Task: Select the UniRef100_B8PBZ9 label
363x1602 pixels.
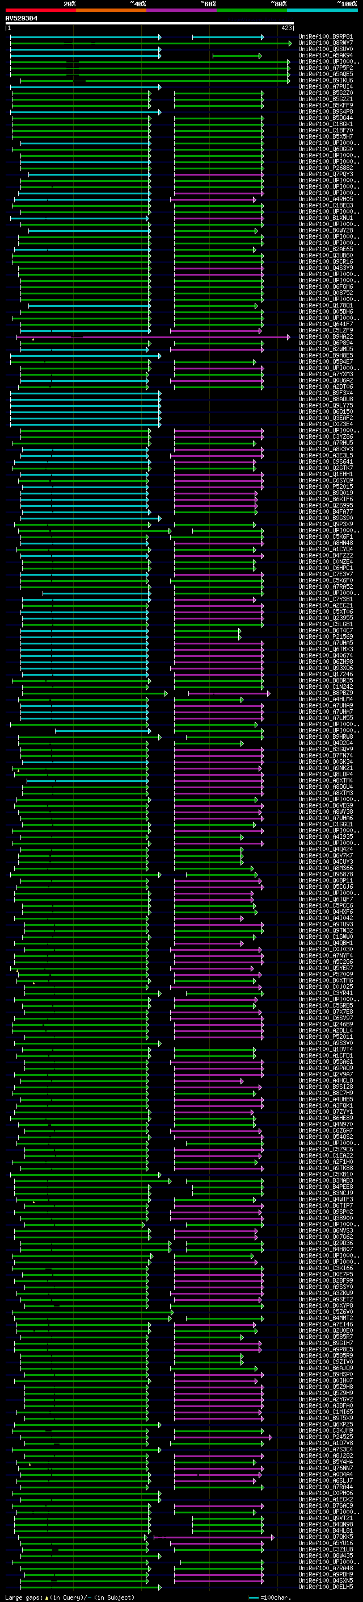Action: [x=325, y=693]
